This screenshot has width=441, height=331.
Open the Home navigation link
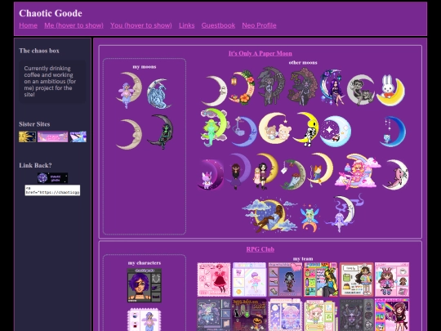(28, 25)
